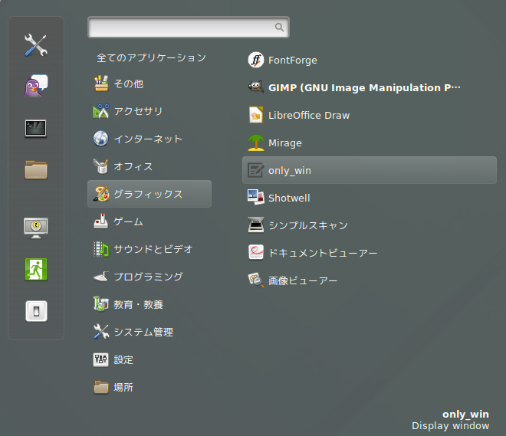Screen dimensions: 506x436
Task: Open シンプルスキャン scanner application
Action: coord(307,225)
